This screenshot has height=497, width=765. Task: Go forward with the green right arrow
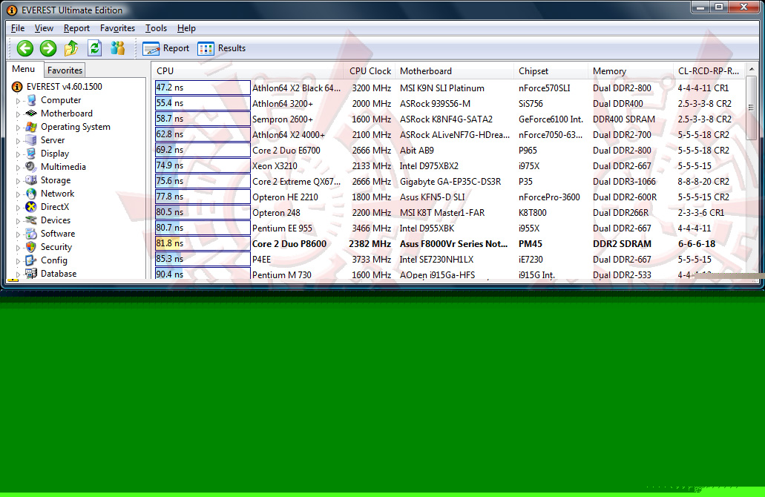click(x=47, y=48)
